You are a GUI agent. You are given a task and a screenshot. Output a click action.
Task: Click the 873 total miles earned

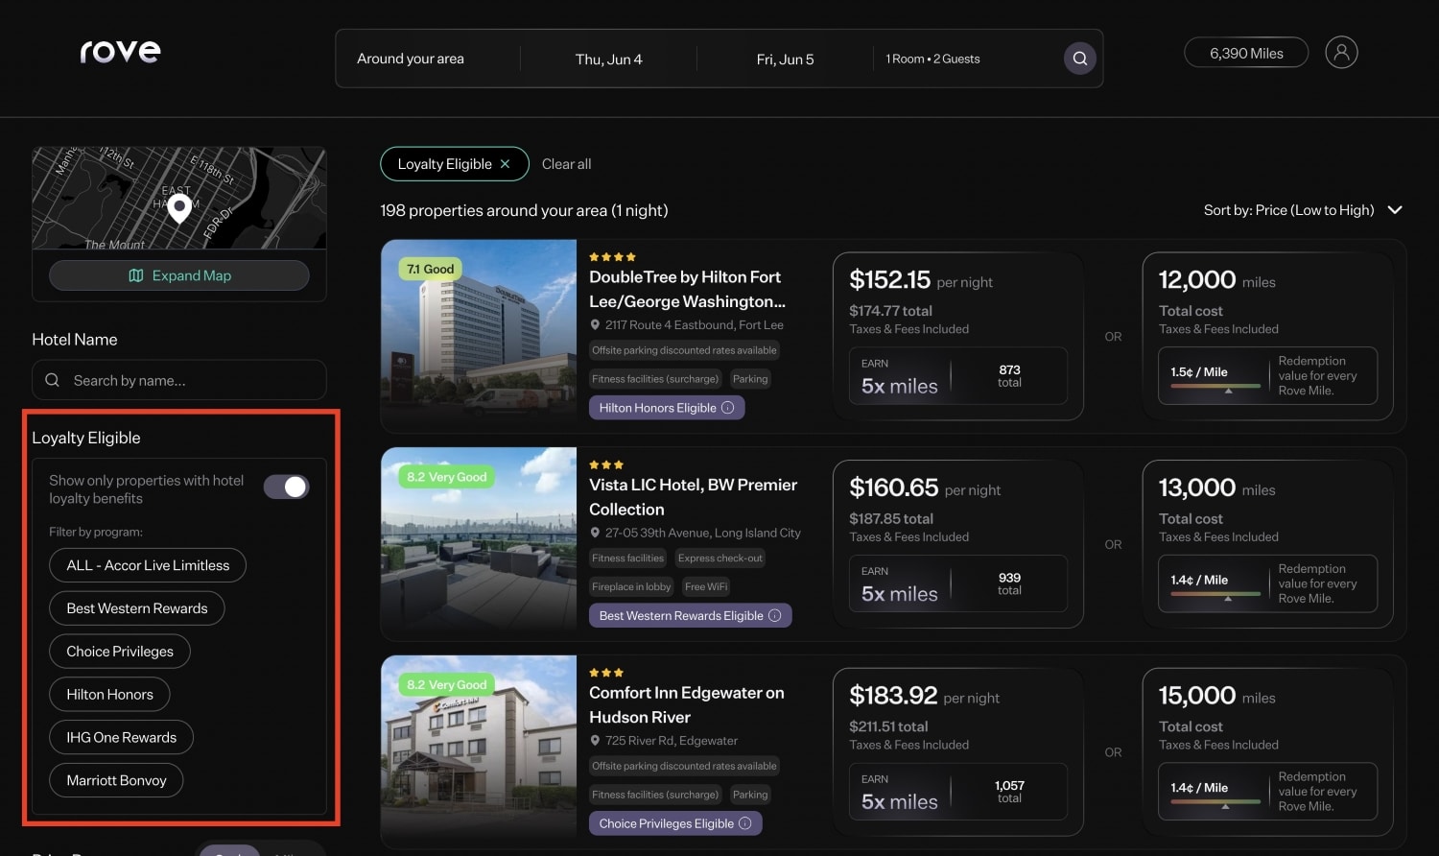coord(1009,376)
